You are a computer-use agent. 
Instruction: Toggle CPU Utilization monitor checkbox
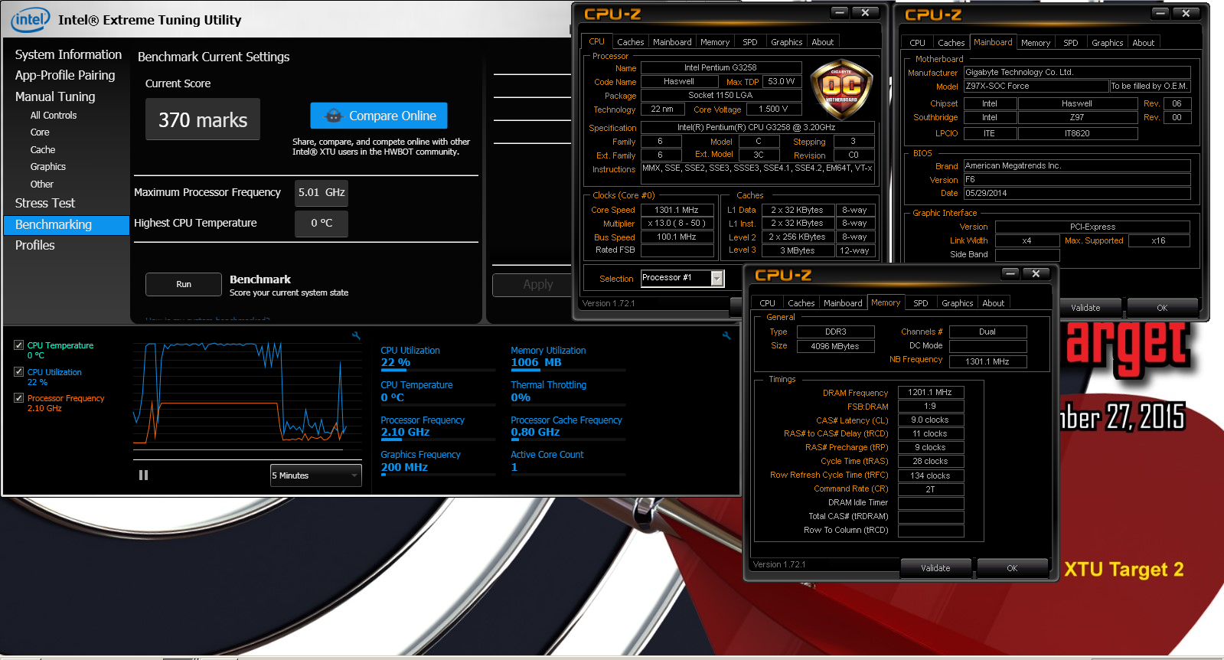(x=18, y=371)
